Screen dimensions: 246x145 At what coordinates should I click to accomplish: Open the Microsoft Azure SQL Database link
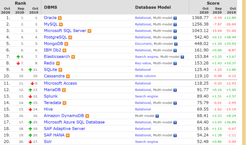tap(74, 122)
